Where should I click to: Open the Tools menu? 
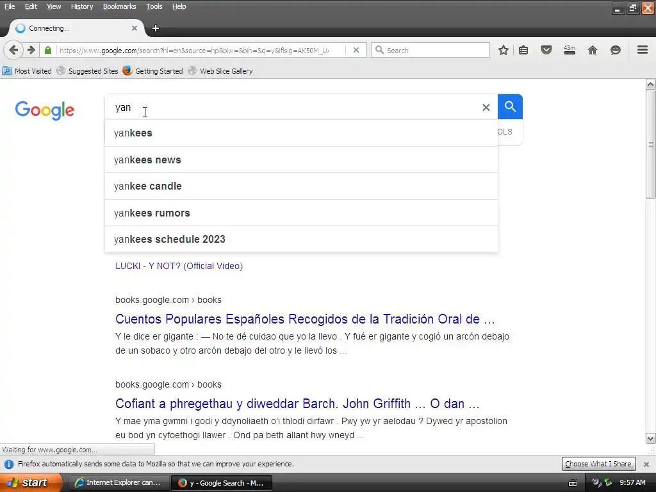pos(154,6)
